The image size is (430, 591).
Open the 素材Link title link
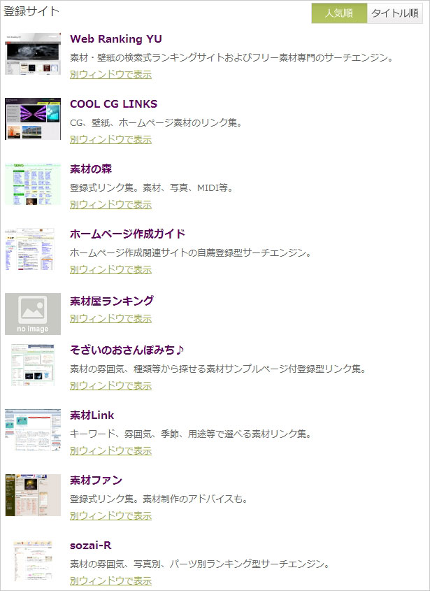point(92,415)
